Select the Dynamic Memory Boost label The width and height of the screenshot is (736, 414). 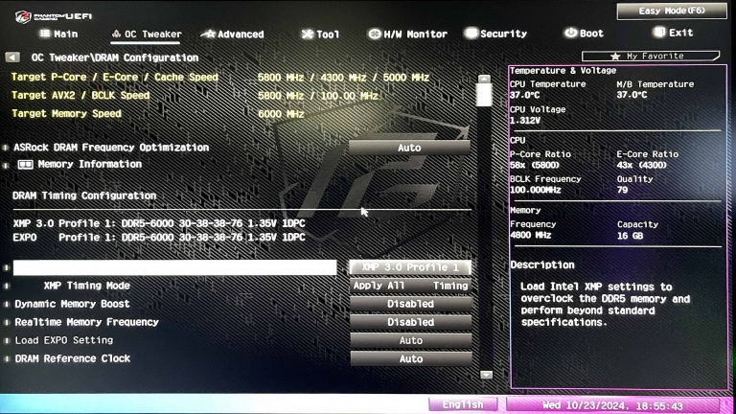point(72,304)
